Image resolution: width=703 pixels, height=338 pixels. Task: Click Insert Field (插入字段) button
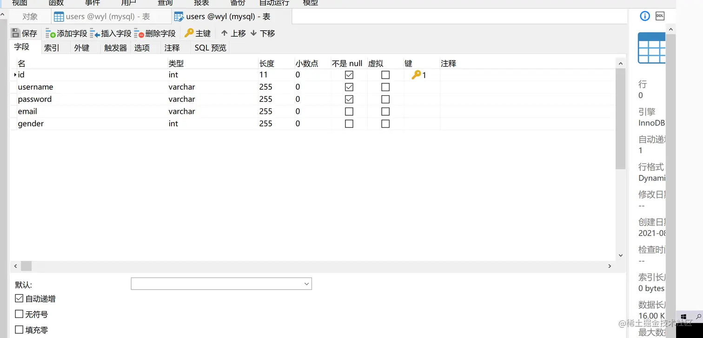pos(111,33)
